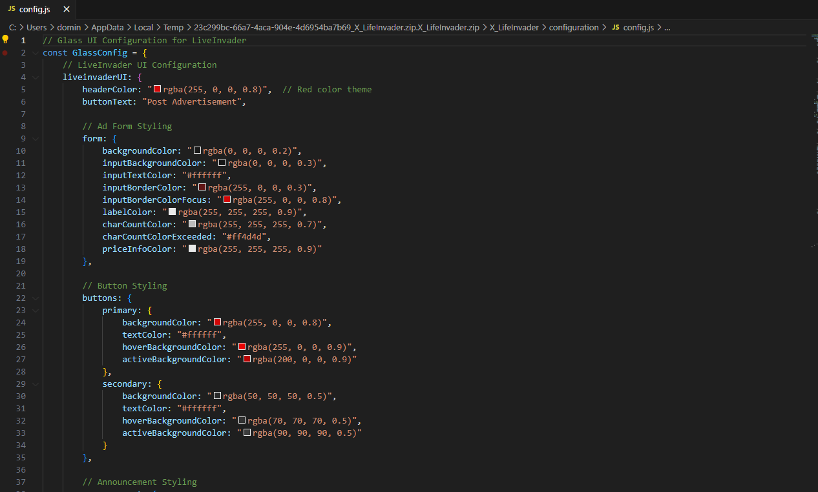Screen dimensions: 818x492
Task: Click the textColor value on line 31
Action: click(x=200, y=408)
